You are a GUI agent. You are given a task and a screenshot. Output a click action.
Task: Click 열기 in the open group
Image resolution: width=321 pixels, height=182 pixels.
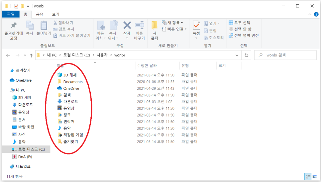[x=212, y=24]
